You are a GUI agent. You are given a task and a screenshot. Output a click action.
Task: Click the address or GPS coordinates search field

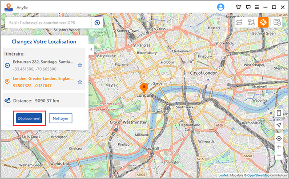[48, 23]
